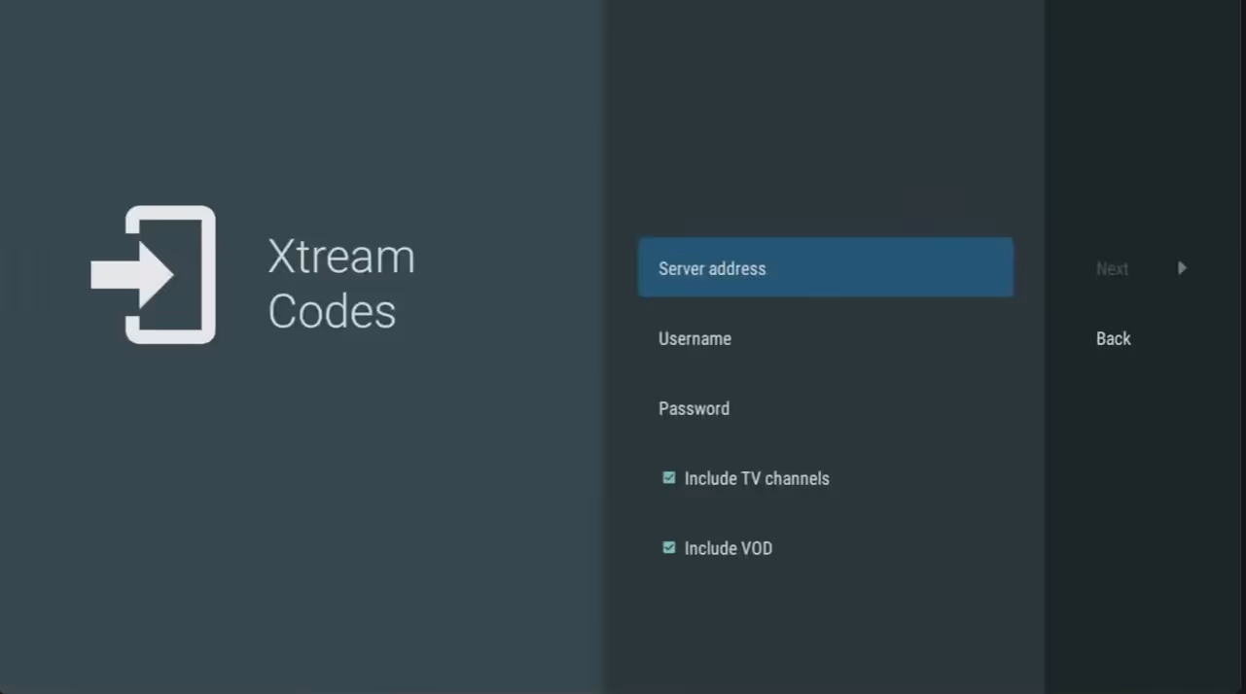The height and width of the screenshot is (694, 1246).
Task: Click the white door-shaped logo graphic
Action: [154, 275]
